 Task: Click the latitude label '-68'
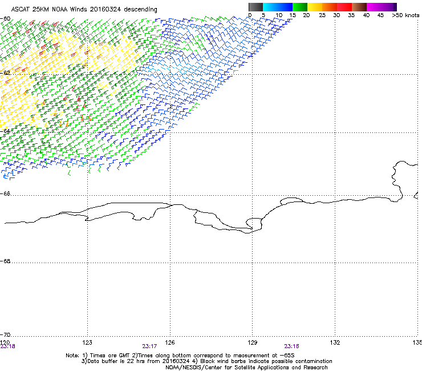pos(5,261)
